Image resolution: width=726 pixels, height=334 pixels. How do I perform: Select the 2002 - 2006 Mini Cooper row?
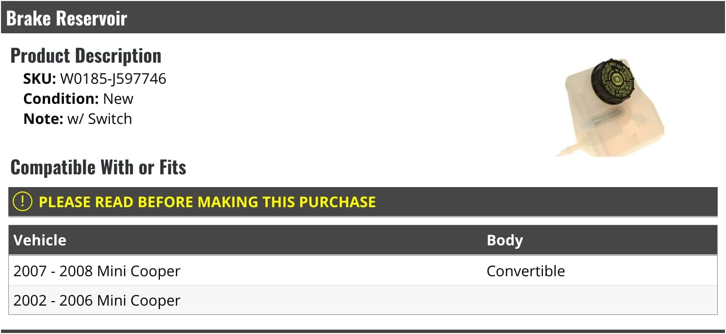97,300
